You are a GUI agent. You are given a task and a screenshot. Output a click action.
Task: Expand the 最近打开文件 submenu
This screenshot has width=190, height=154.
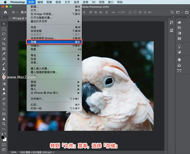coord(54,22)
